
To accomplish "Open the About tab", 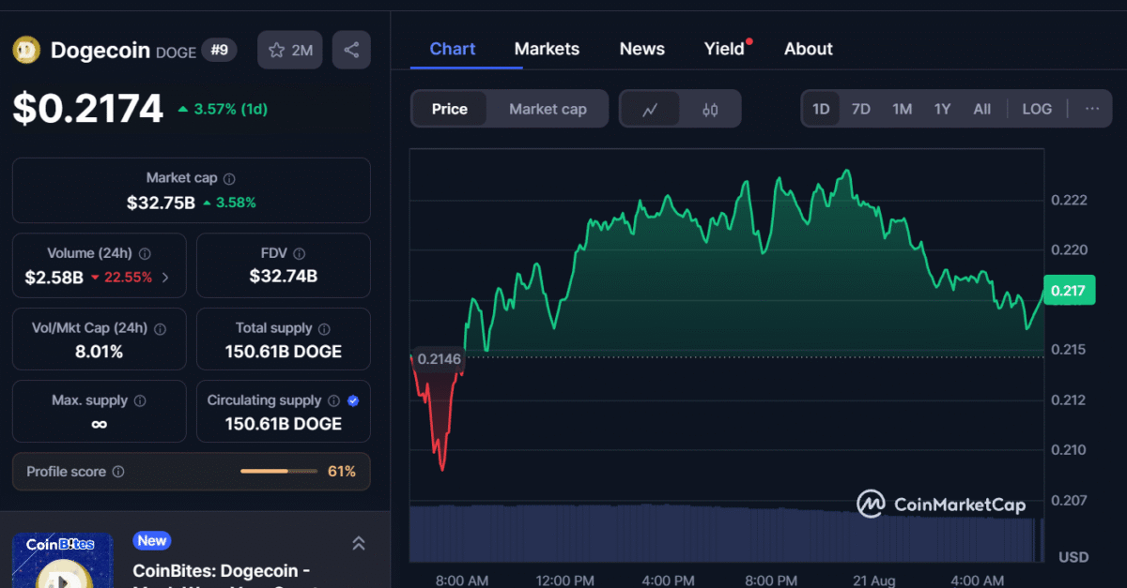I will (x=809, y=49).
